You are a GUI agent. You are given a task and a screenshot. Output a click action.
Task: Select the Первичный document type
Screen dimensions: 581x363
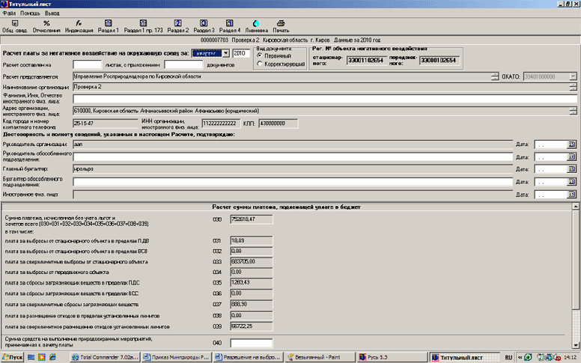pyautogui.click(x=260, y=56)
